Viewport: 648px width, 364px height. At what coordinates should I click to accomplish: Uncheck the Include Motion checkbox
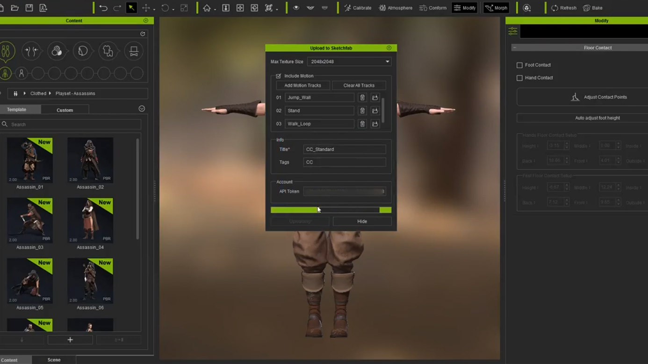click(279, 76)
